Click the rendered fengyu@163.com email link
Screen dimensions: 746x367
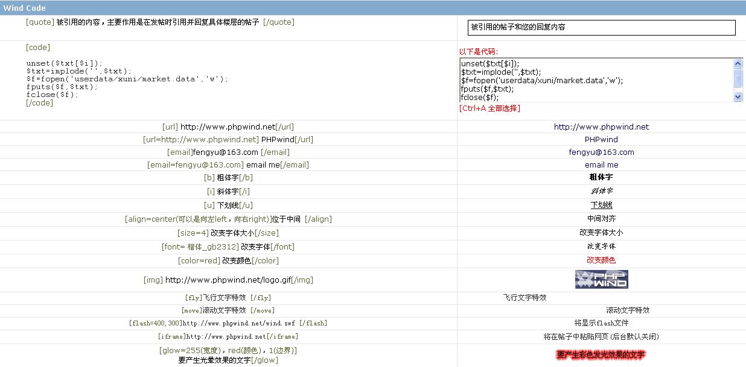click(601, 152)
